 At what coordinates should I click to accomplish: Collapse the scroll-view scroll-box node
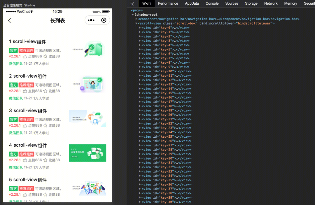click(136, 23)
